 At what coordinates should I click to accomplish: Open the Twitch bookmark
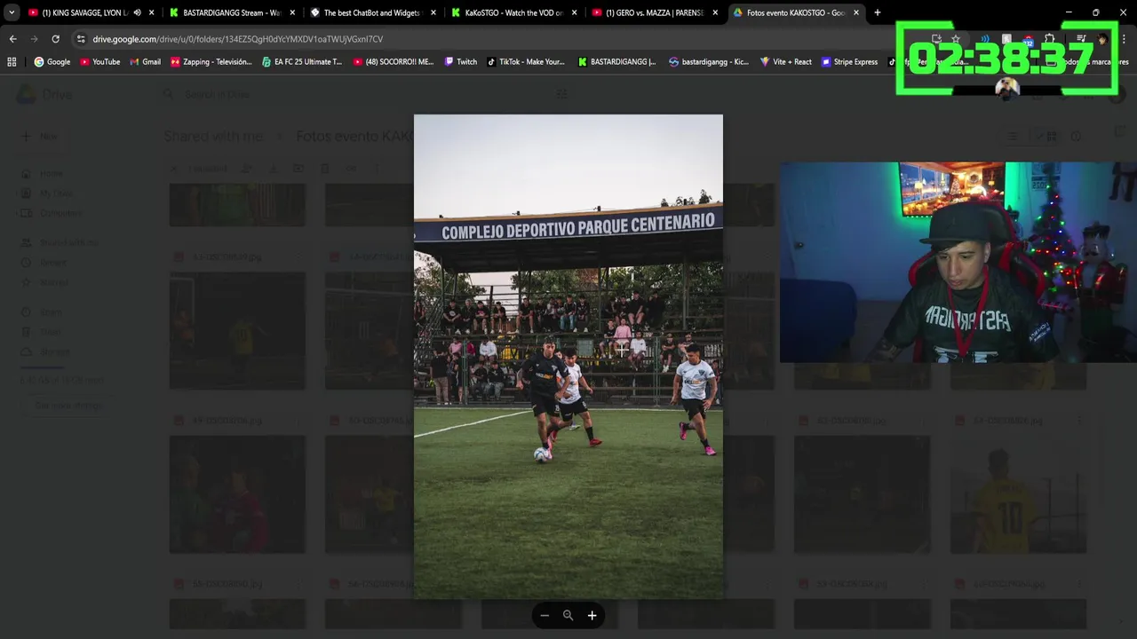461,62
